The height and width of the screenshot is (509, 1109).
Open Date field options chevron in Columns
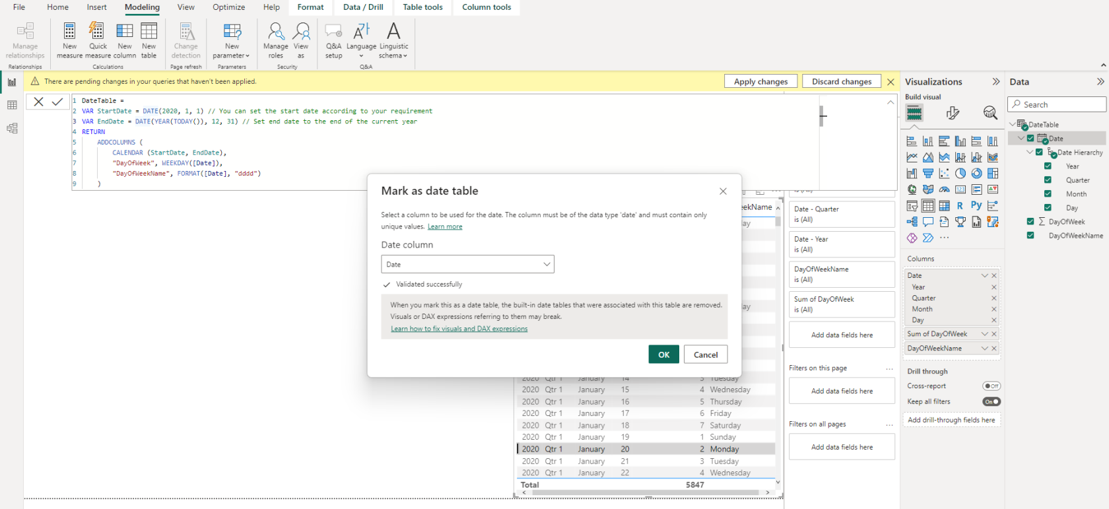[x=984, y=275]
